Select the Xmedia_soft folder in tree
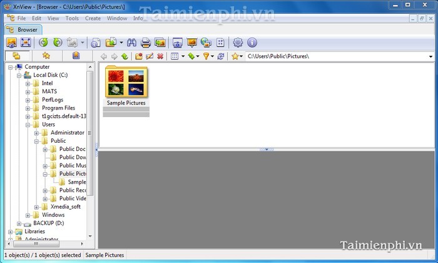Image resolution: width=438 pixels, height=263 pixels. point(66,207)
